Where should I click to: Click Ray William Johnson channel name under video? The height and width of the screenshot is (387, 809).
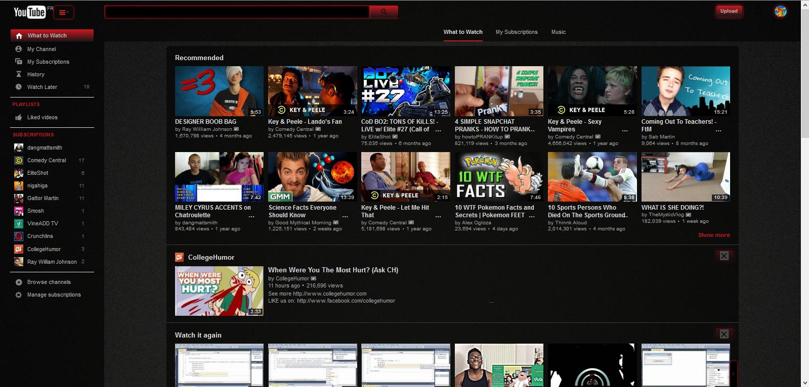(x=207, y=129)
